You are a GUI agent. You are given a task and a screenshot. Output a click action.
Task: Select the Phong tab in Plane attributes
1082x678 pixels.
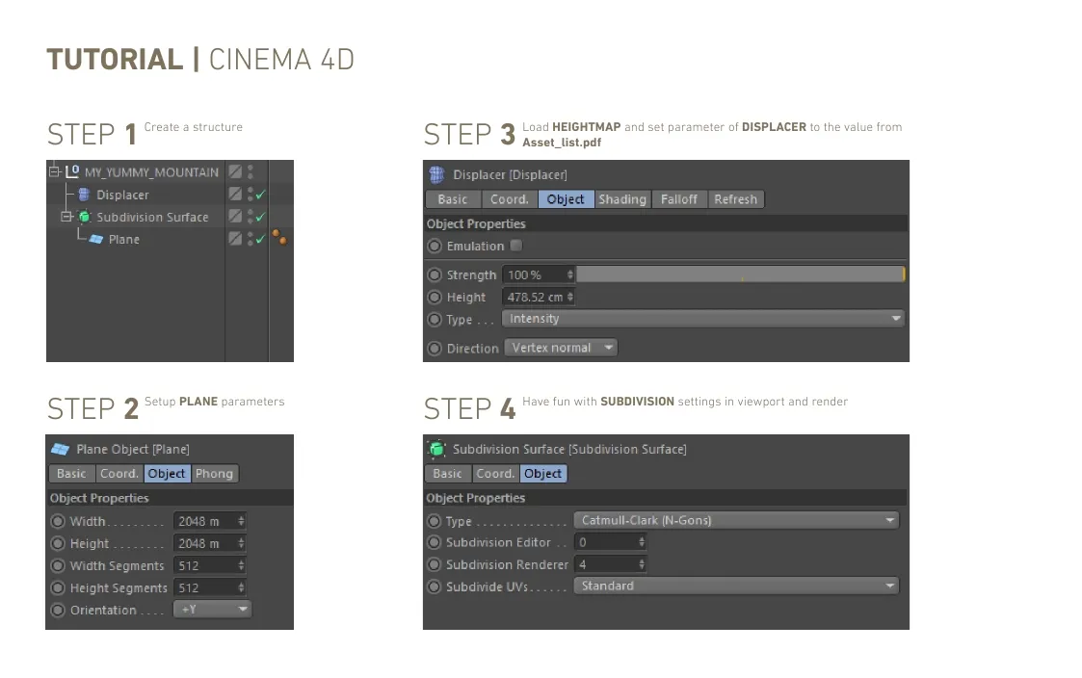point(214,473)
